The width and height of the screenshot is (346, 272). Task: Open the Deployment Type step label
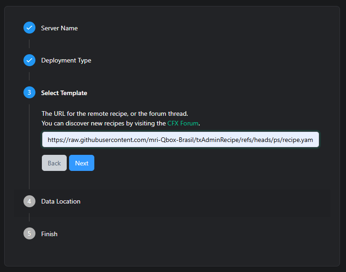(66, 60)
